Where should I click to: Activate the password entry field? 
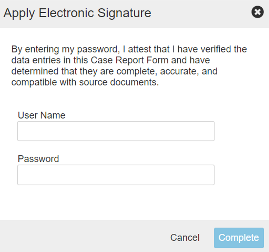pyautogui.click(x=116, y=175)
